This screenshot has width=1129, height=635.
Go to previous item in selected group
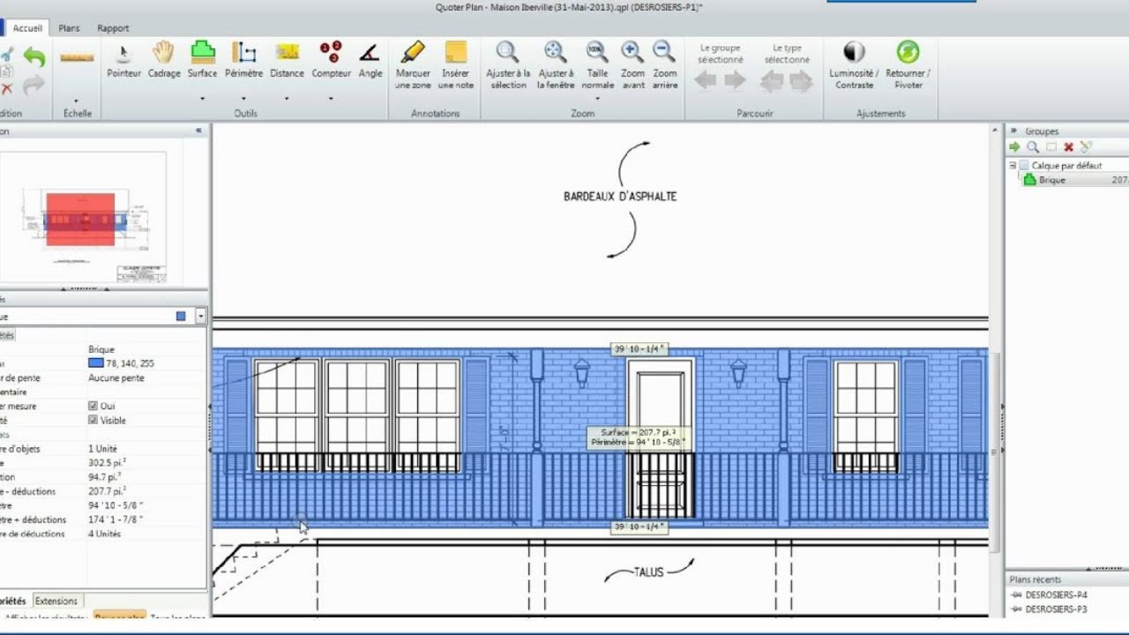(x=706, y=81)
